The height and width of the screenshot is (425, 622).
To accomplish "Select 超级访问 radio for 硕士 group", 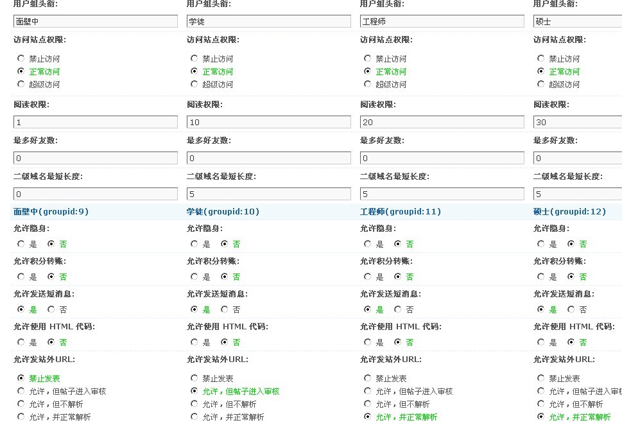I will (x=540, y=83).
